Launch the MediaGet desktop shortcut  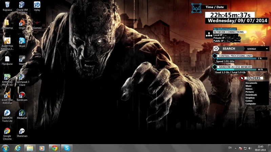tap(22, 114)
